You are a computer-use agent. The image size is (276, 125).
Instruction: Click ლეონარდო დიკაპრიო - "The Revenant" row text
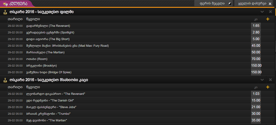(56, 94)
